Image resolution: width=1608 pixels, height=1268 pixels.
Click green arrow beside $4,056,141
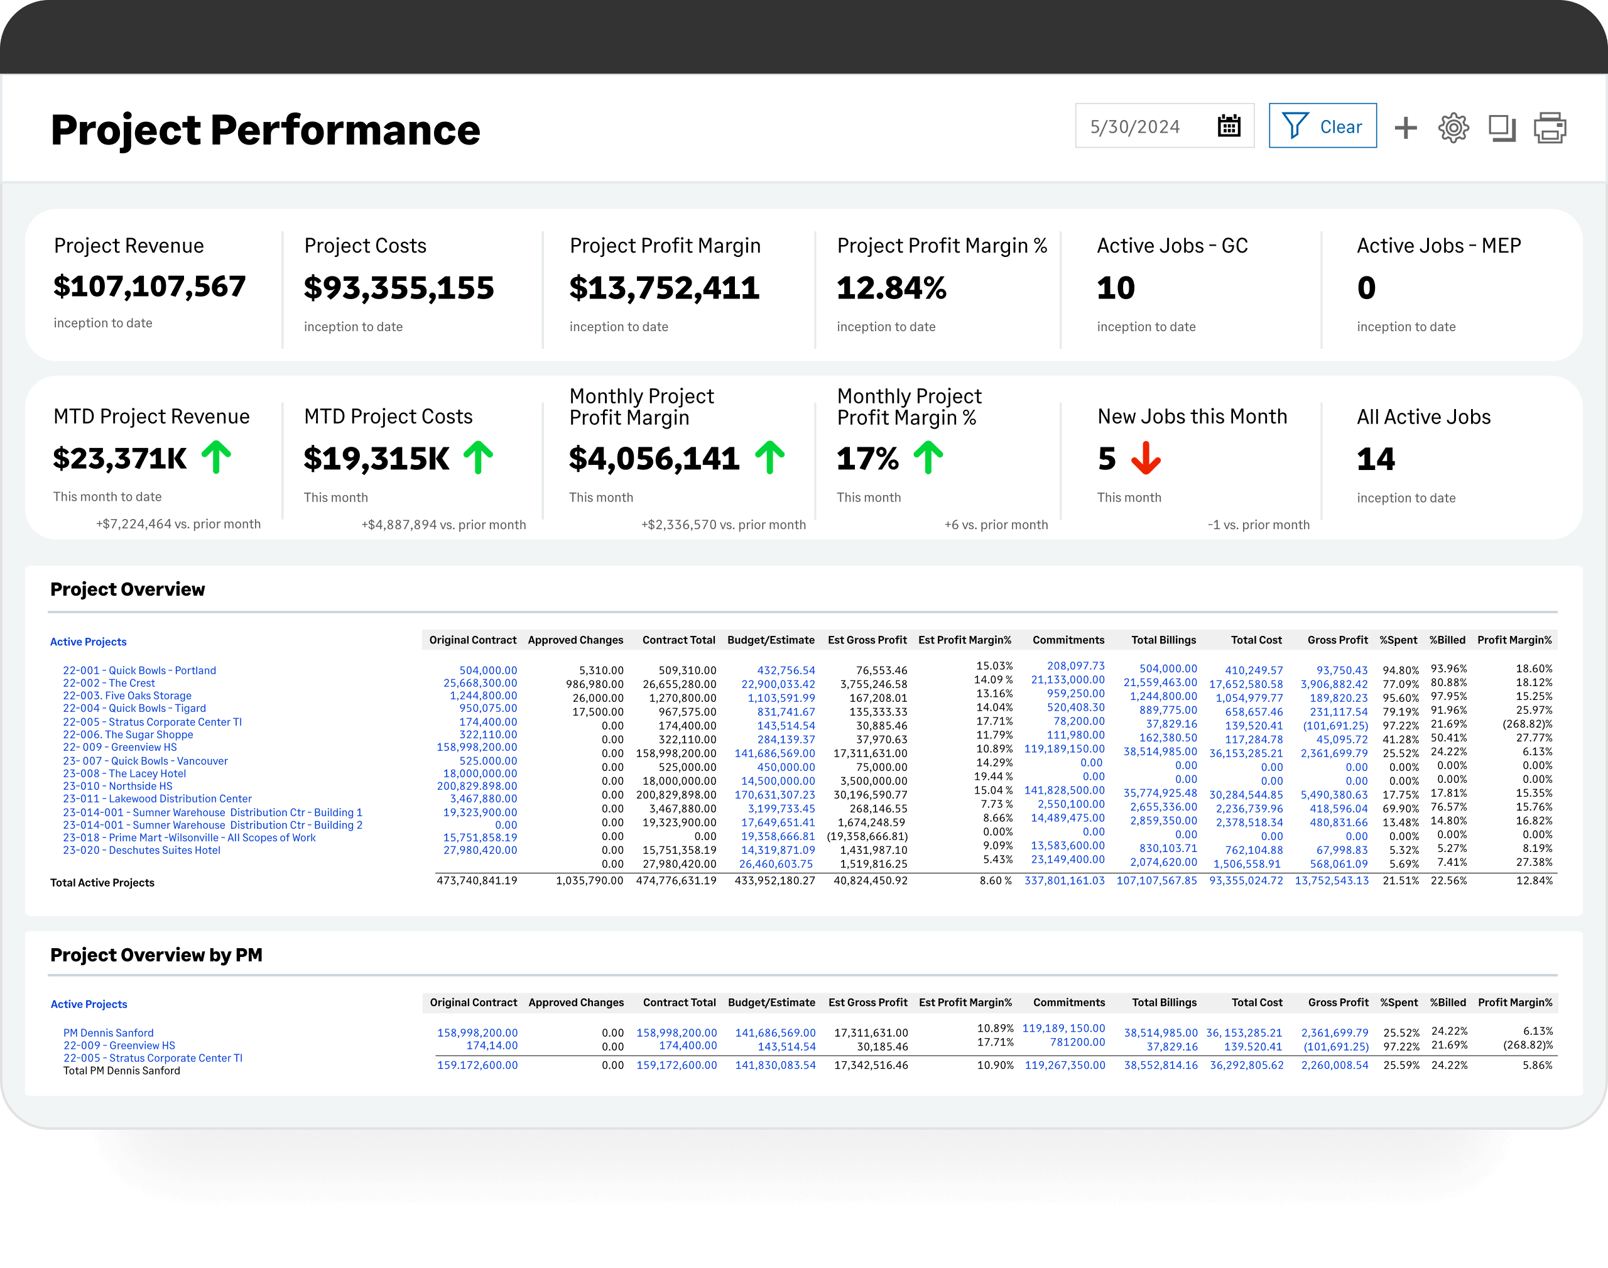770,457
